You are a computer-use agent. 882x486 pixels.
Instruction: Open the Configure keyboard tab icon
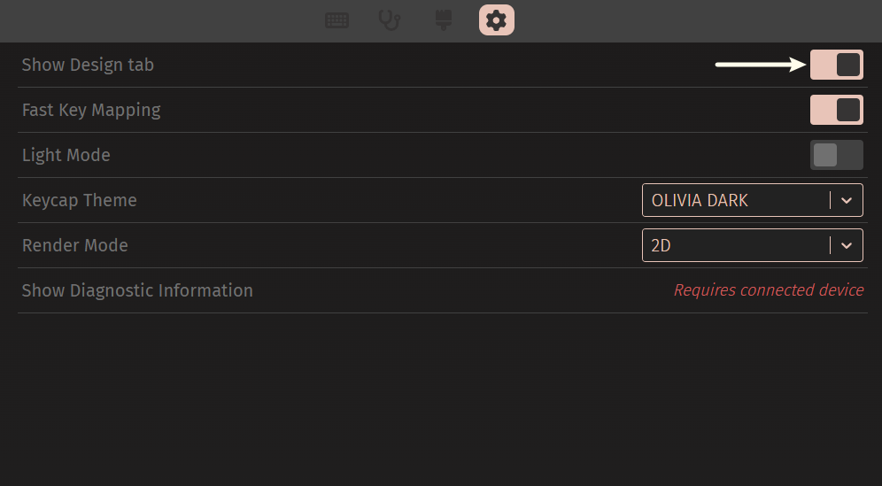[337, 20]
